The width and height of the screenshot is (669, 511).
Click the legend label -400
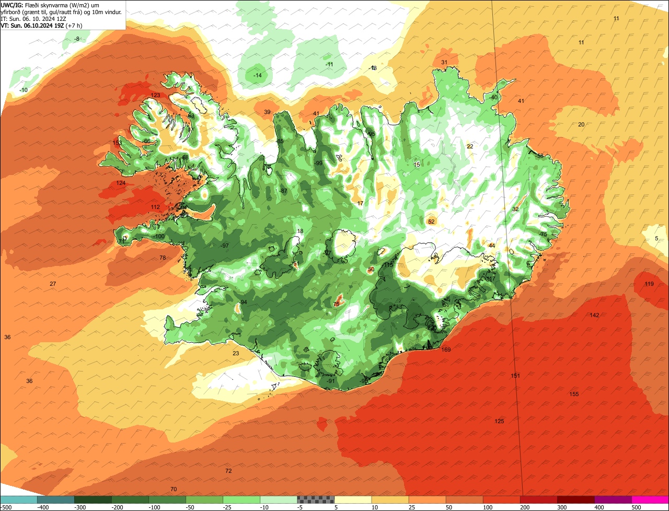(42, 507)
